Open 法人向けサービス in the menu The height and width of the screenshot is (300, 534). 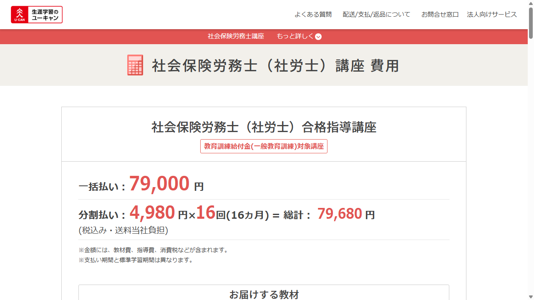coord(492,15)
